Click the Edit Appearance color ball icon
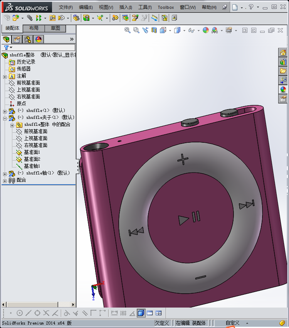289x328 pixels. 206,30
